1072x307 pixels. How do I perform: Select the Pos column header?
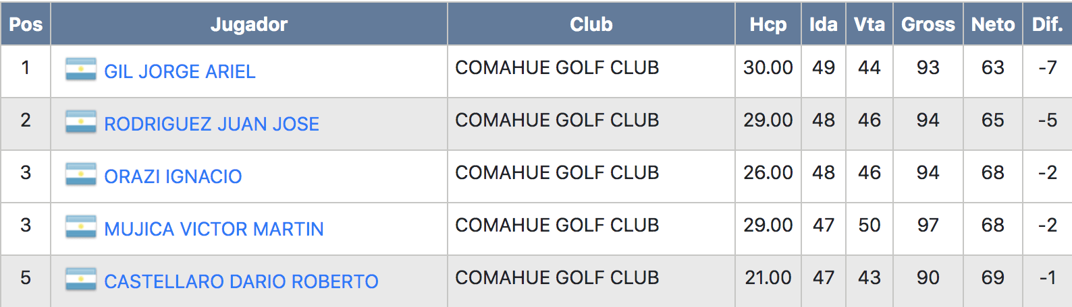[x=26, y=24]
